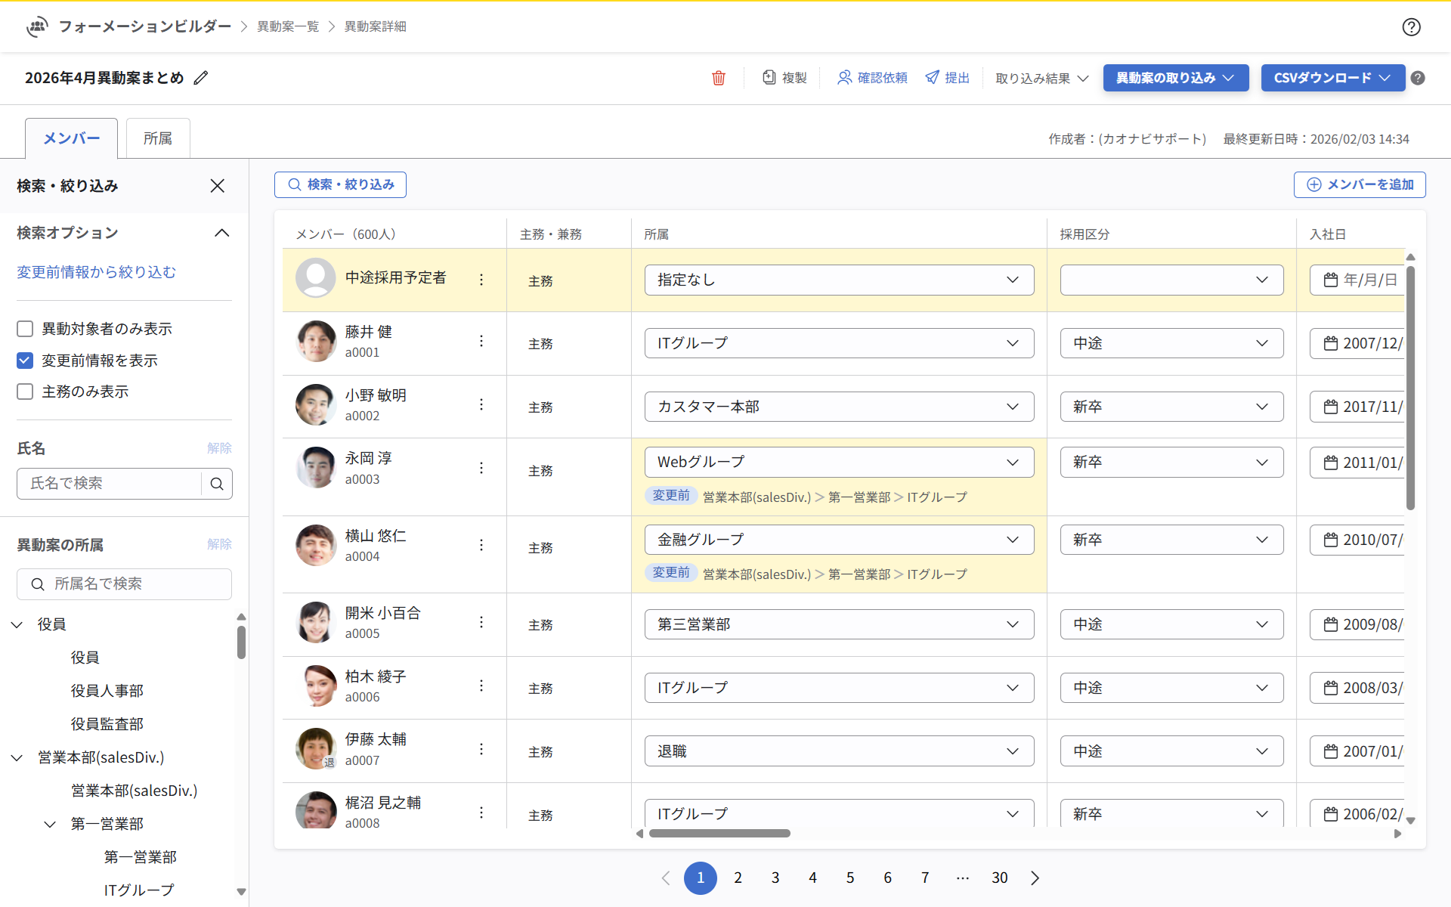Uncheck 変更前情報を表示
1451x907 pixels.
pyautogui.click(x=24, y=361)
